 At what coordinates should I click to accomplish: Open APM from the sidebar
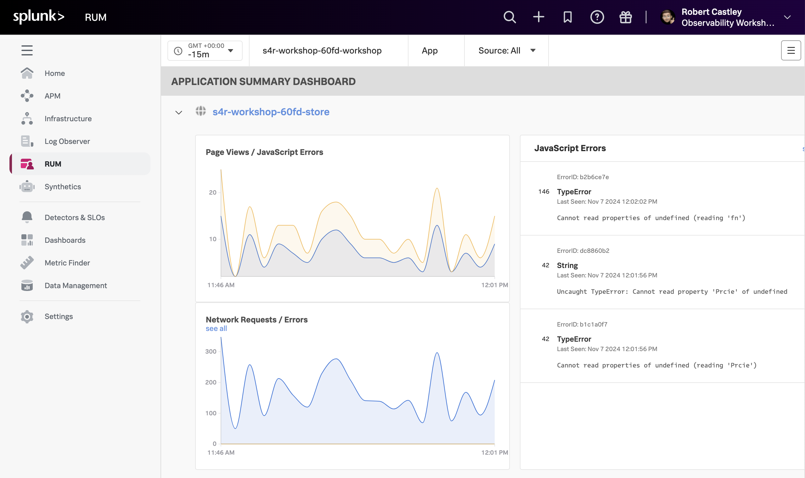pos(53,96)
